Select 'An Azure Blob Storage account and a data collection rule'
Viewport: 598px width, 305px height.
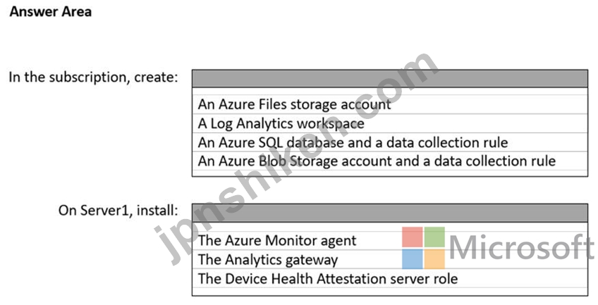point(390,161)
